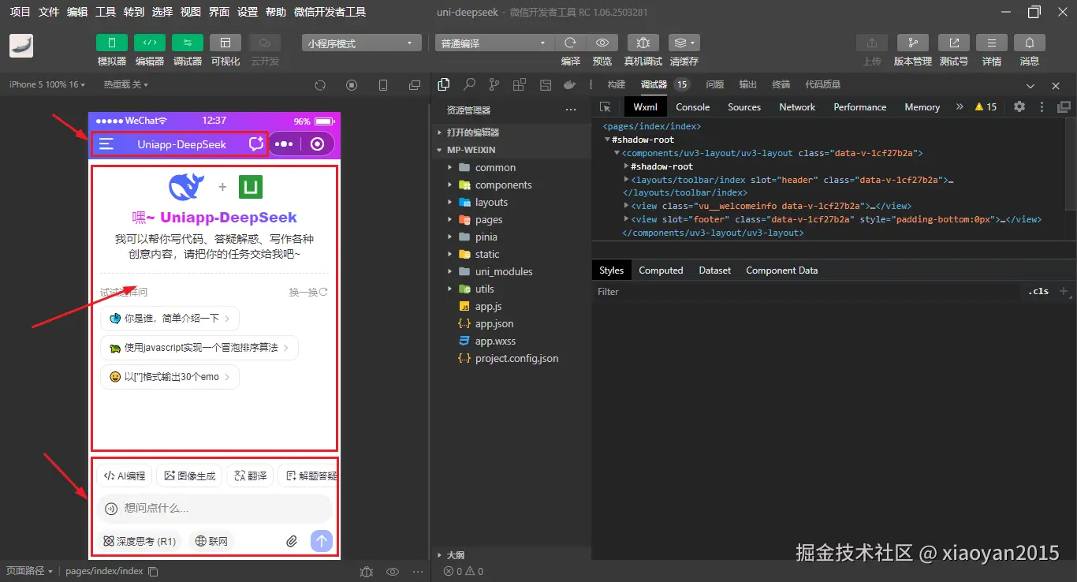The width and height of the screenshot is (1077, 582).
Task: Click the 云开发 cloud development icon
Action: click(265, 43)
